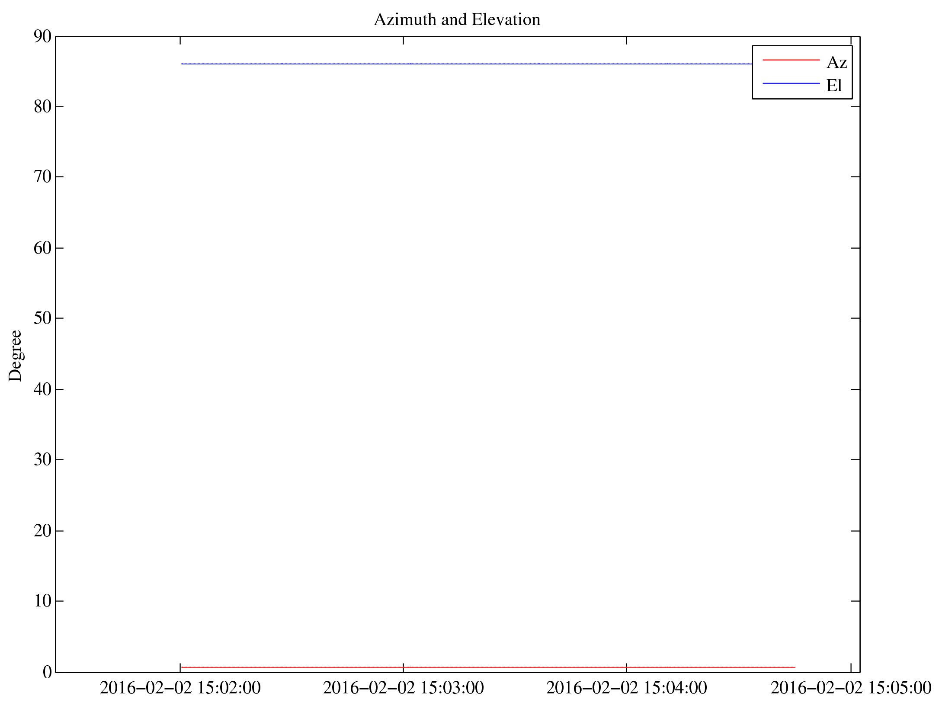Click the 15:02:00 x-axis tick label

pyautogui.click(x=180, y=688)
